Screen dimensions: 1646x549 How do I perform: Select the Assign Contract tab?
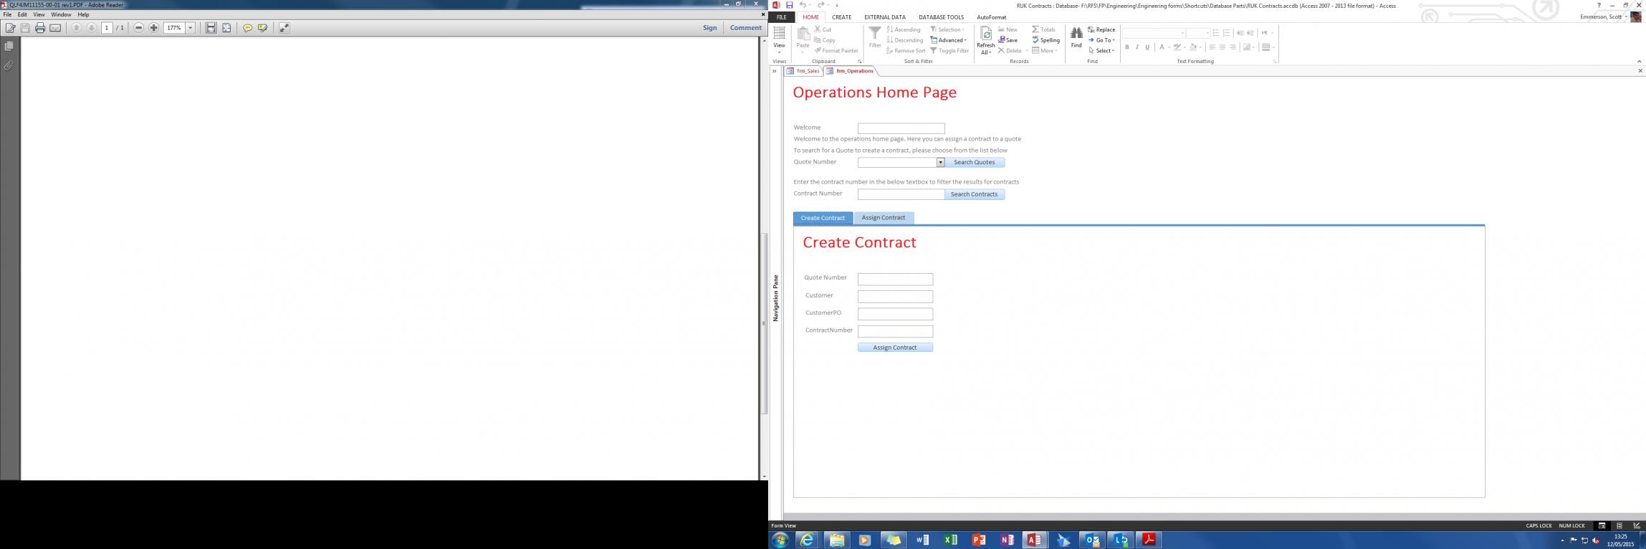click(884, 218)
